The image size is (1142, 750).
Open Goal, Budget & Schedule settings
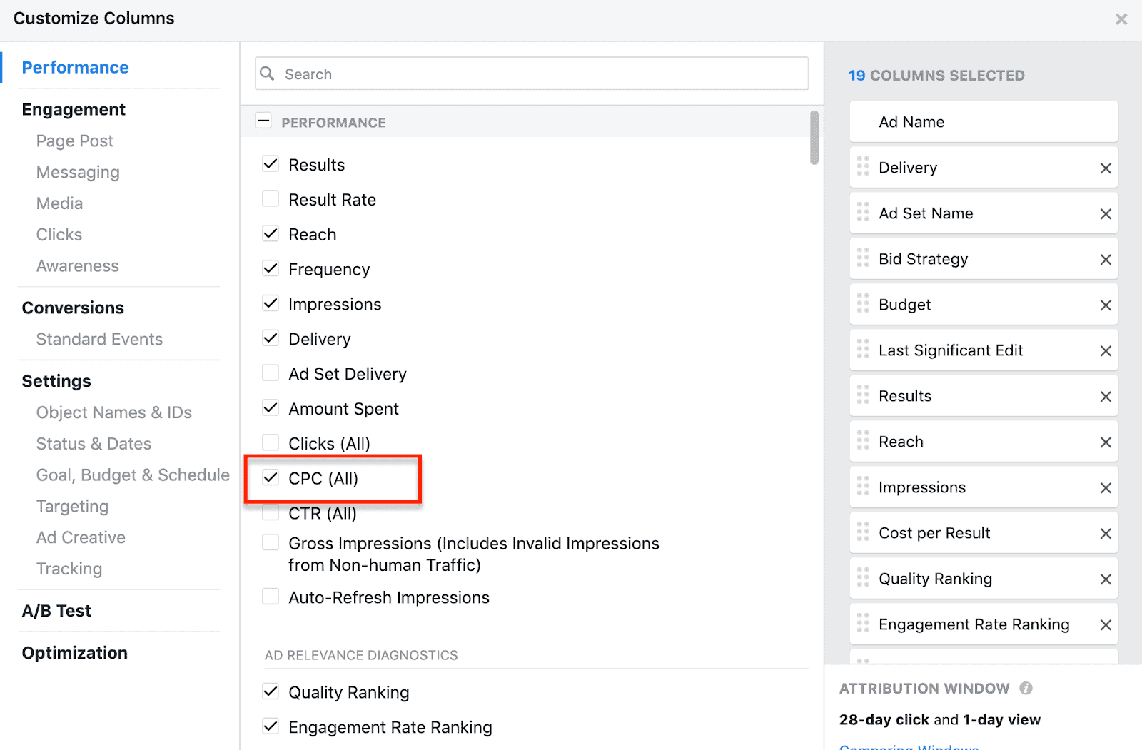click(133, 475)
